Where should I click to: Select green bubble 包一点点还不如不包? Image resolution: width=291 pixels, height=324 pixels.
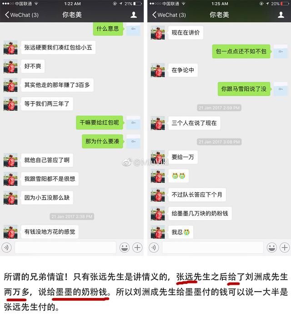point(241,51)
